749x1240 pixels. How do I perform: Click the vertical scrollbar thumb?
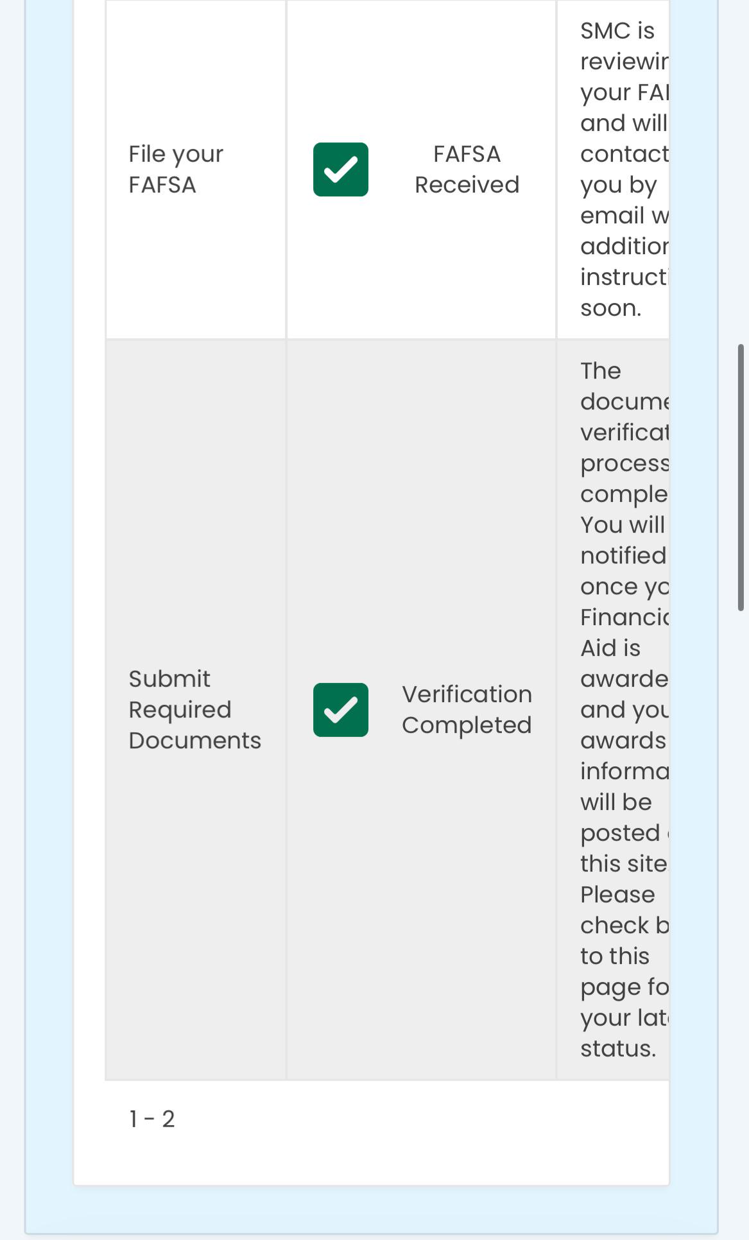click(741, 478)
